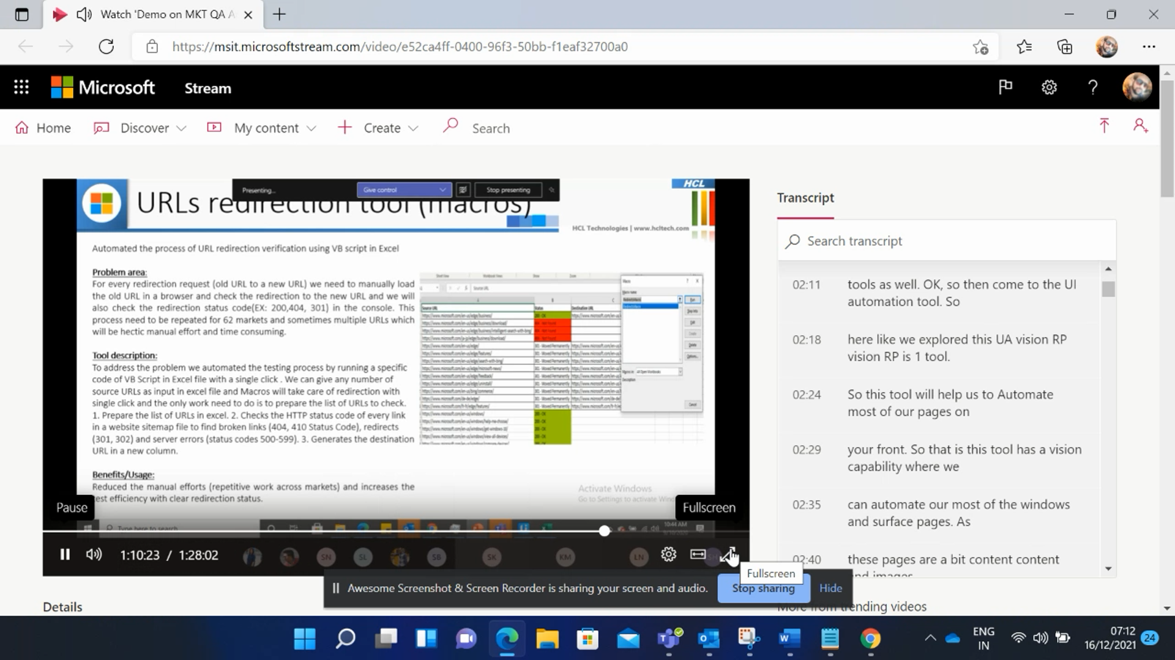Click the Search transcript field

click(x=947, y=241)
